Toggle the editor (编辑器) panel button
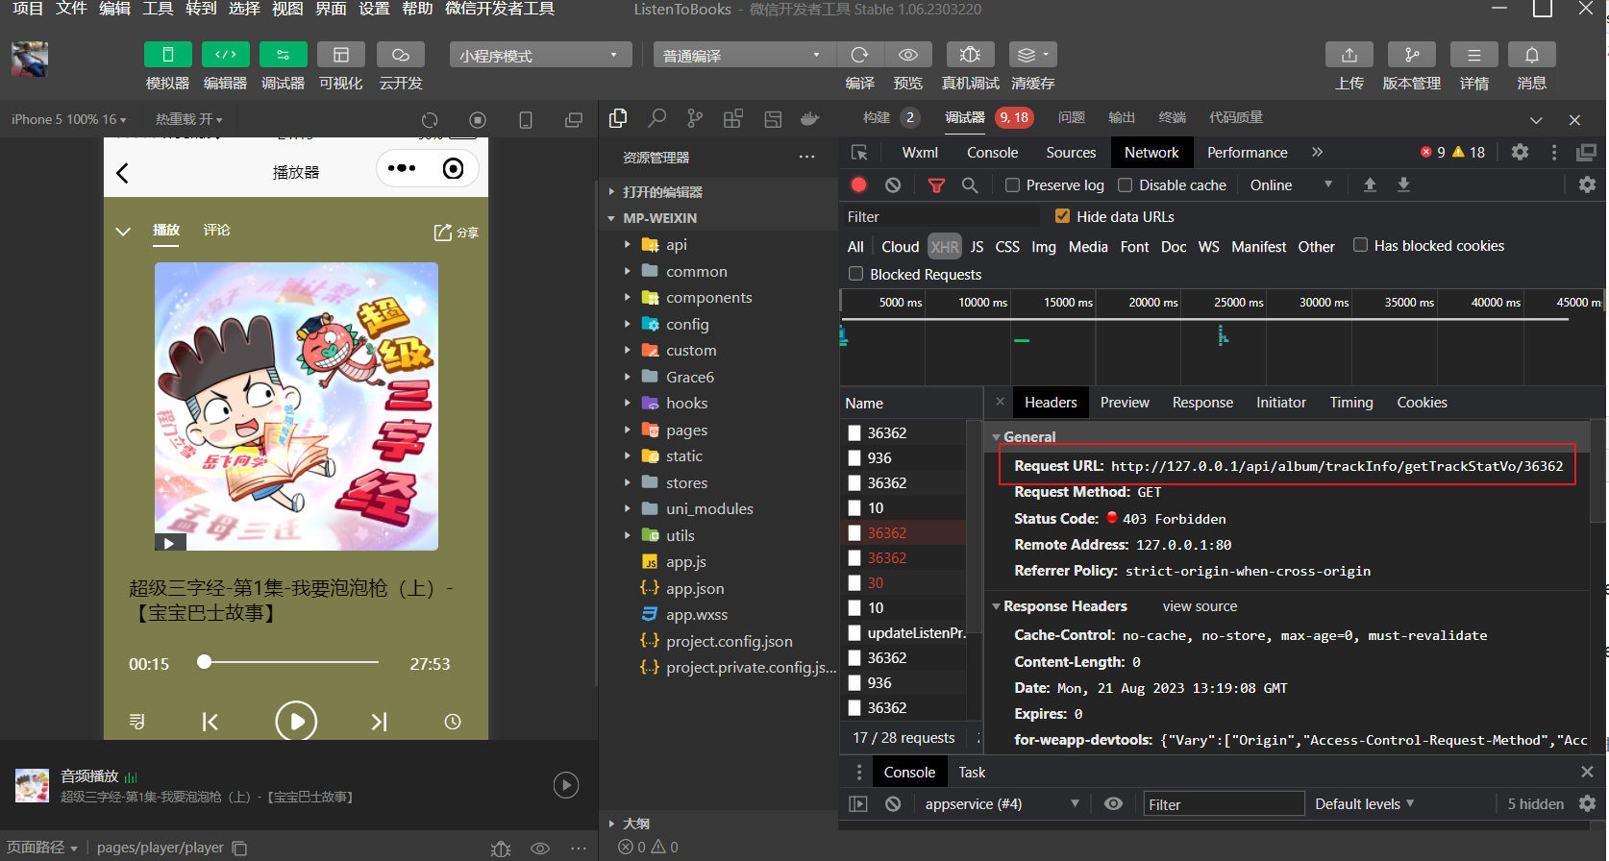Screen dimensions: 1609x861 (x=226, y=55)
